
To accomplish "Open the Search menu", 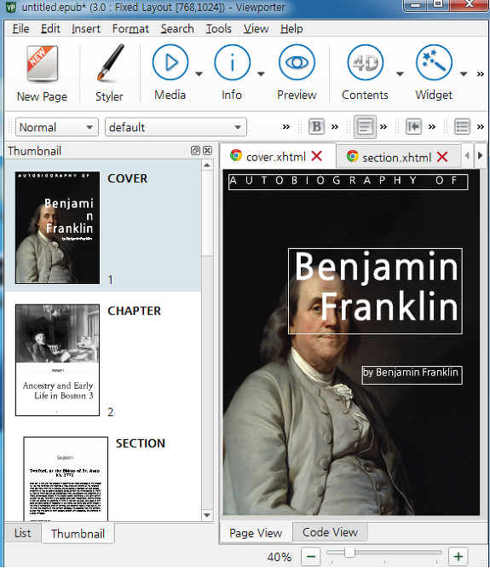I will 177,29.
